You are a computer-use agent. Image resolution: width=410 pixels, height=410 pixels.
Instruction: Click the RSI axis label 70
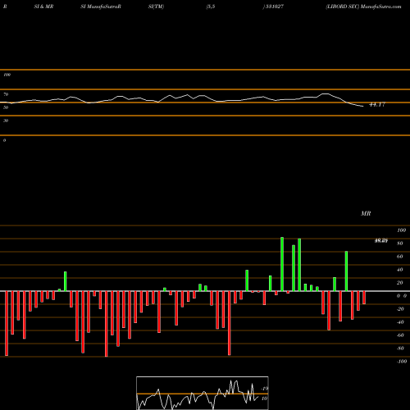(x=6, y=94)
